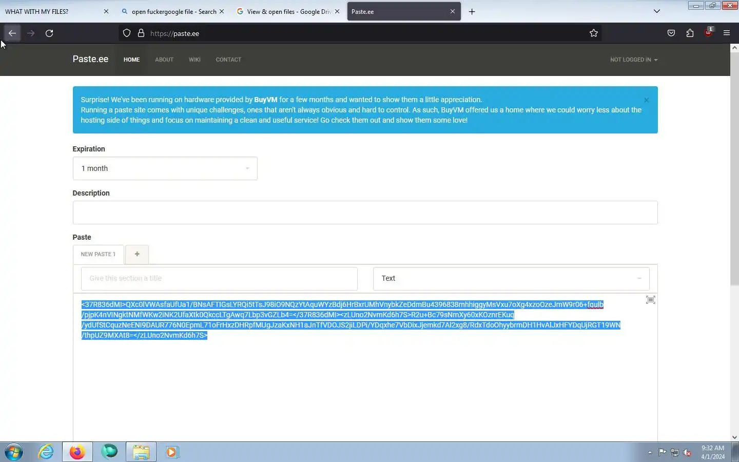Click the padlock site security icon

(x=141, y=33)
